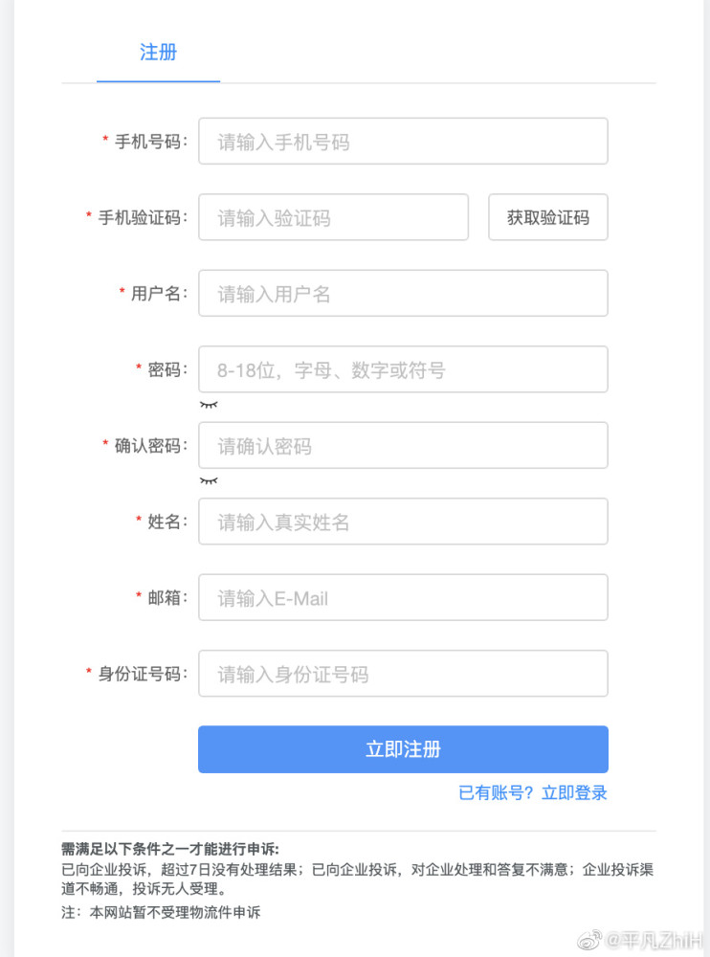Click the 请输入验证码 input box
The width and height of the screenshot is (710, 957).
point(333,217)
